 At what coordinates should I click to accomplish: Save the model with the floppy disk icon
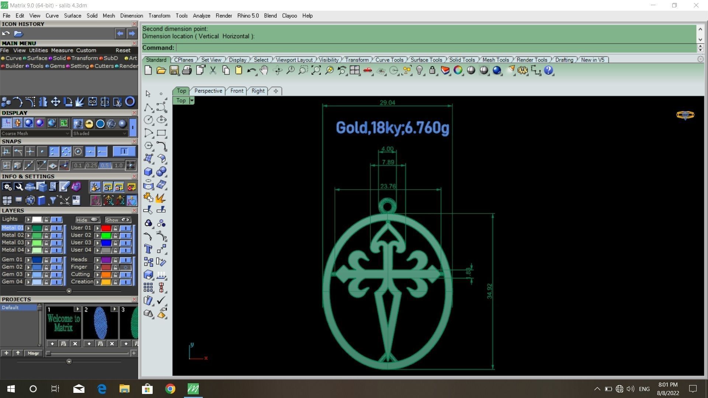(x=174, y=70)
